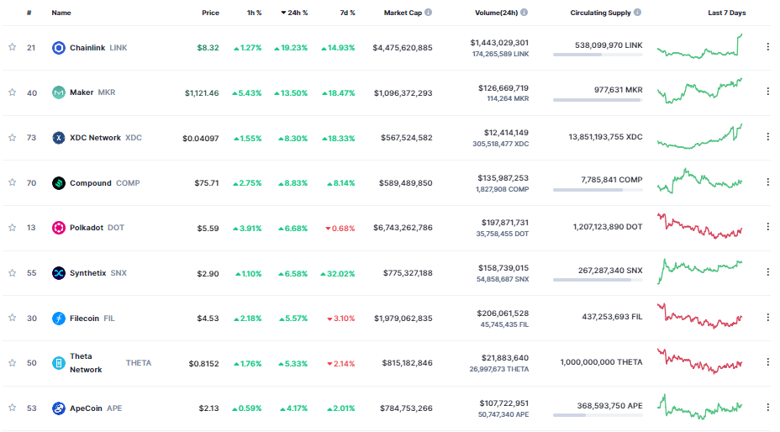Sort table by Name column
This screenshot has height=432, width=780.
coord(61,13)
